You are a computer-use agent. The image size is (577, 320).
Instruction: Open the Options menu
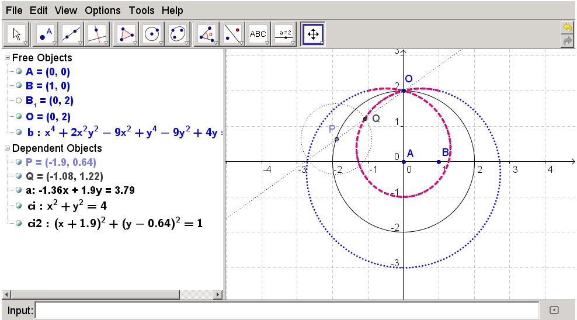pyautogui.click(x=102, y=11)
